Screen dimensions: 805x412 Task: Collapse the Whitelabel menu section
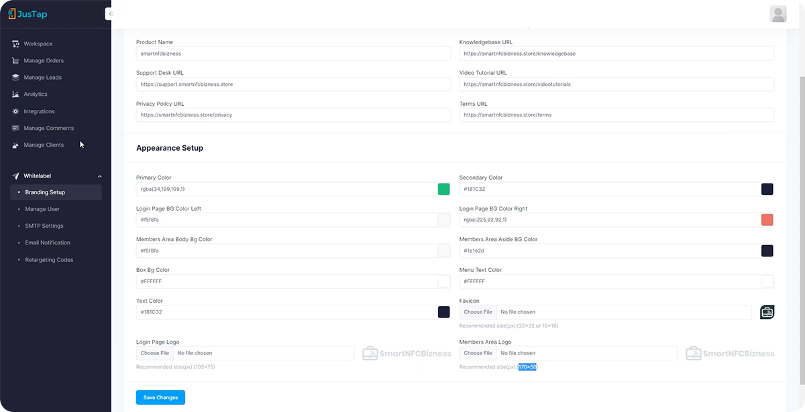(100, 176)
